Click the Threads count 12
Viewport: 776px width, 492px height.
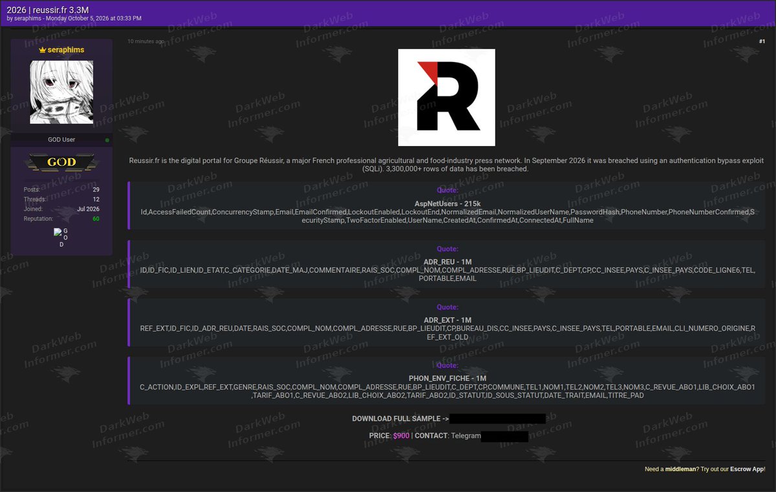click(x=96, y=199)
